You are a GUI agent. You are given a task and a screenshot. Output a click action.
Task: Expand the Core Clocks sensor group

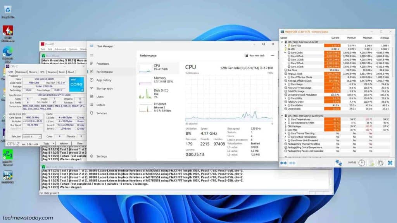(x=285, y=53)
